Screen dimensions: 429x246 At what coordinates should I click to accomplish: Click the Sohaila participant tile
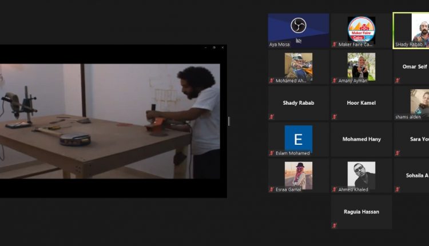click(412, 175)
